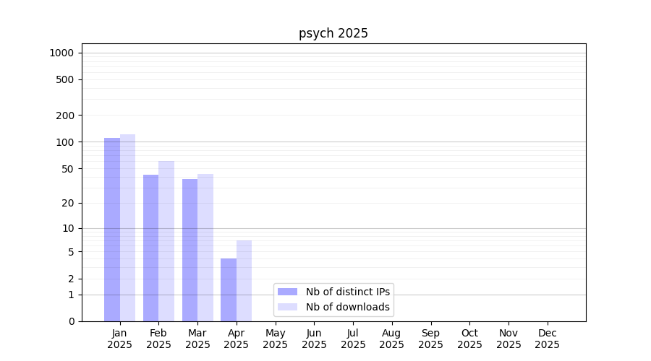The image size is (651, 361).
Task: Click the 'psych 2025' chart title
Action: (333, 33)
